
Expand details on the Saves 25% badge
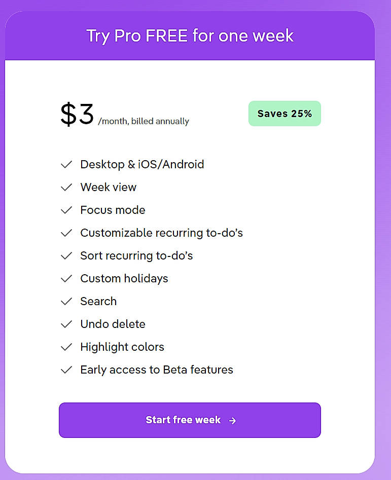click(285, 114)
